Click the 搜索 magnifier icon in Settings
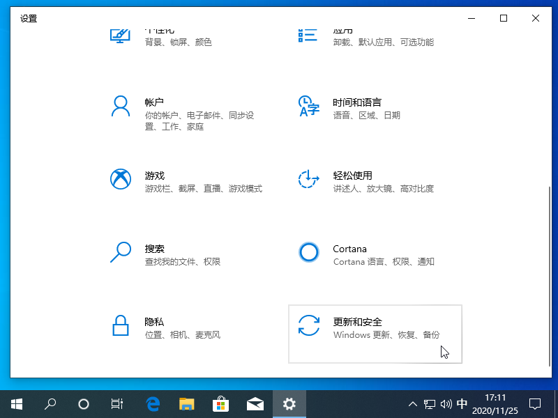The height and width of the screenshot is (418, 558). [x=121, y=252]
